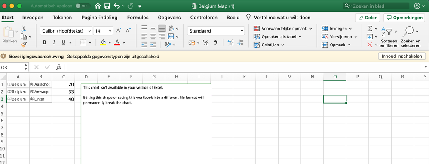Switch to the Controleren tab
This screenshot has height=164, width=429.
click(x=204, y=18)
